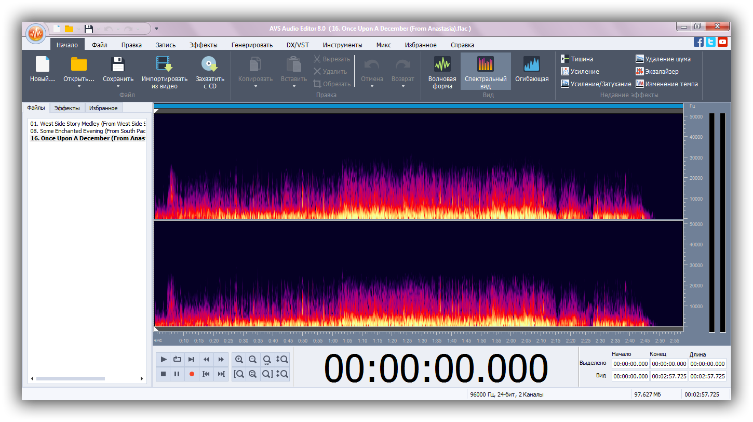Open the DX/VST ribbon tab
The height and width of the screenshot is (422, 753).
(298, 45)
